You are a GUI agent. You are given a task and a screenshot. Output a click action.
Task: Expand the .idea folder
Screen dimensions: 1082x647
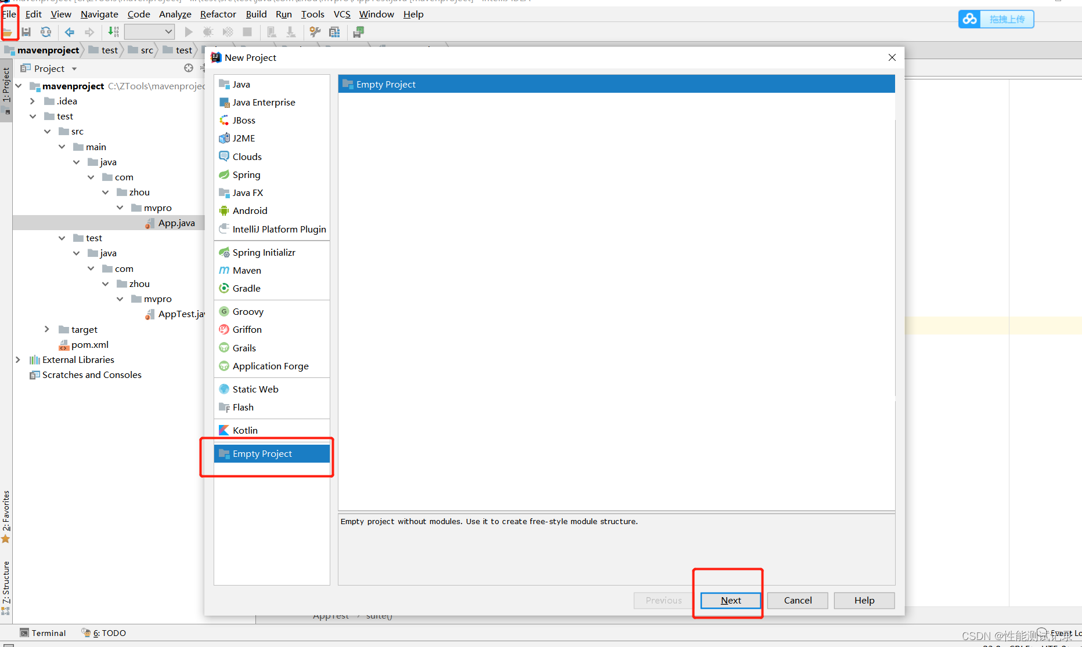click(33, 101)
